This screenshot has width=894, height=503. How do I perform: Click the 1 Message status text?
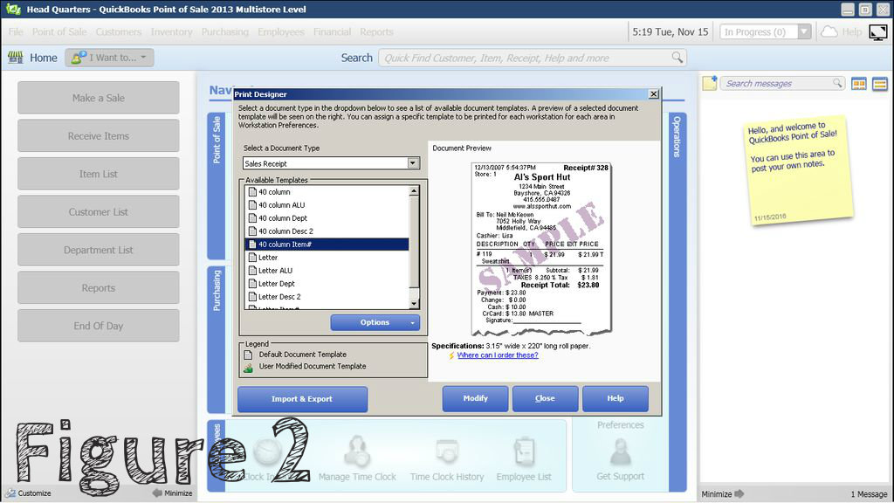tap(869, 494)
